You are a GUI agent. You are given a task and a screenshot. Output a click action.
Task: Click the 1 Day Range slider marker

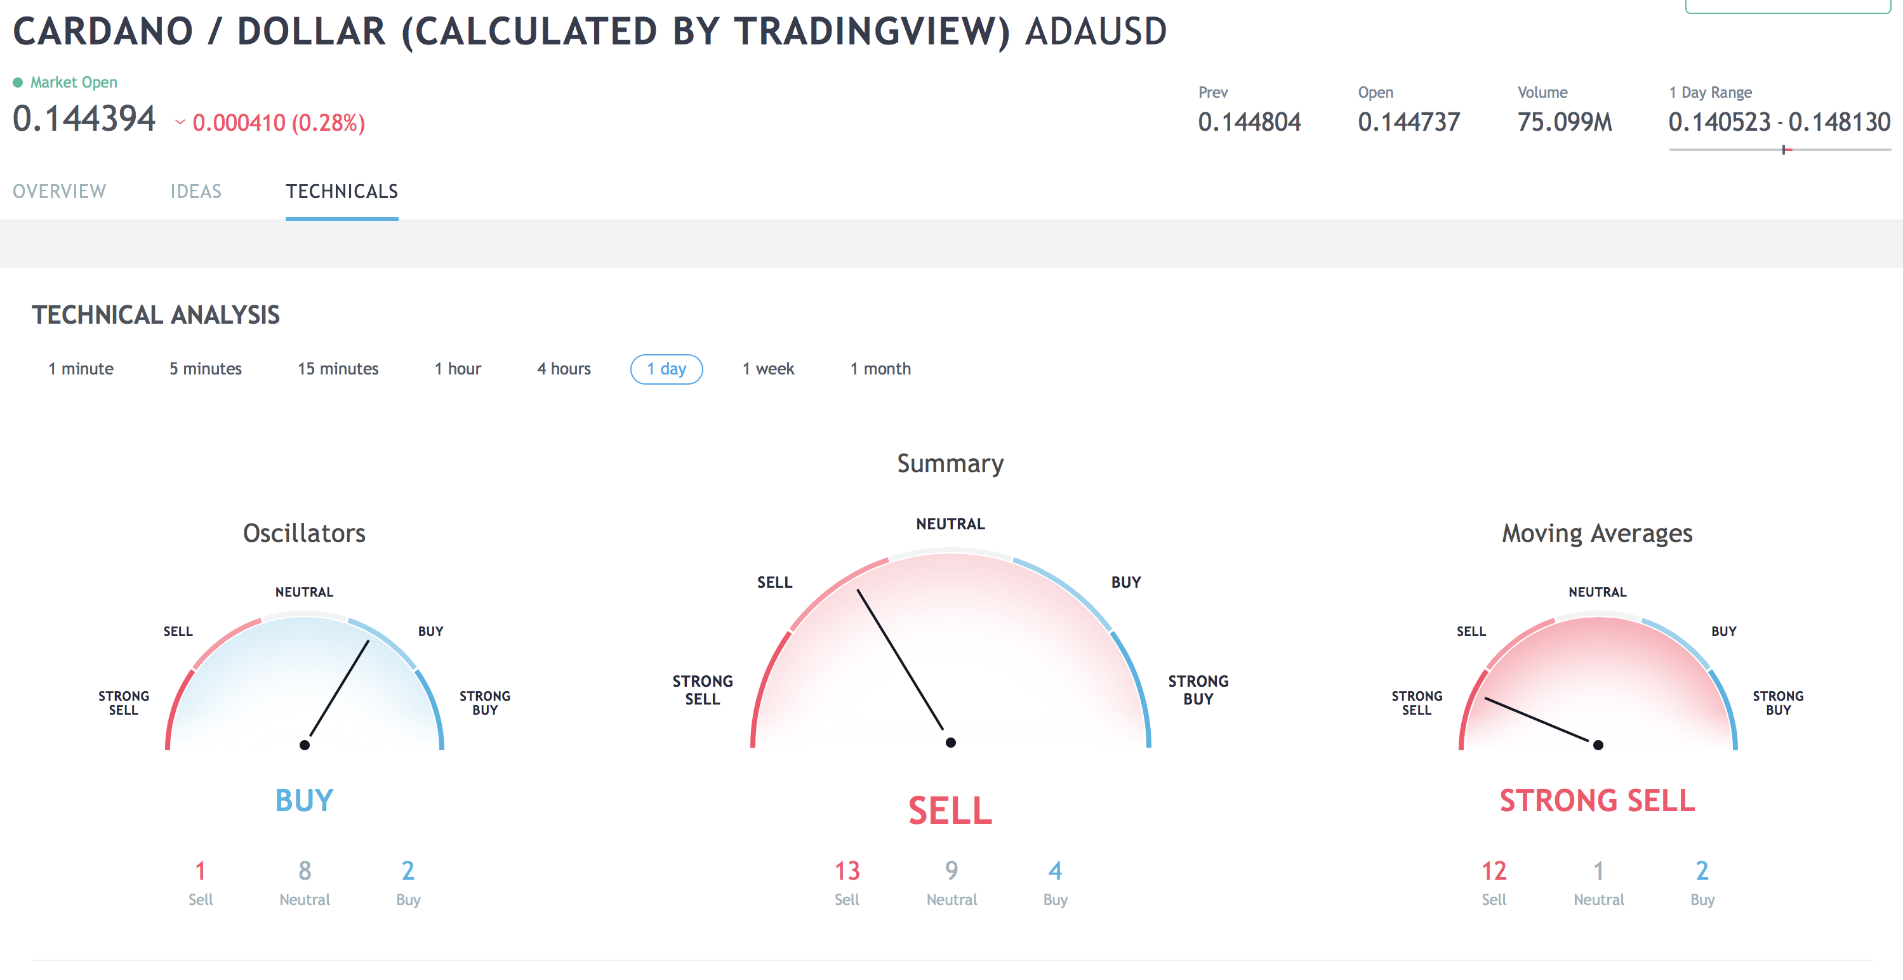[x=1784, y=150]
